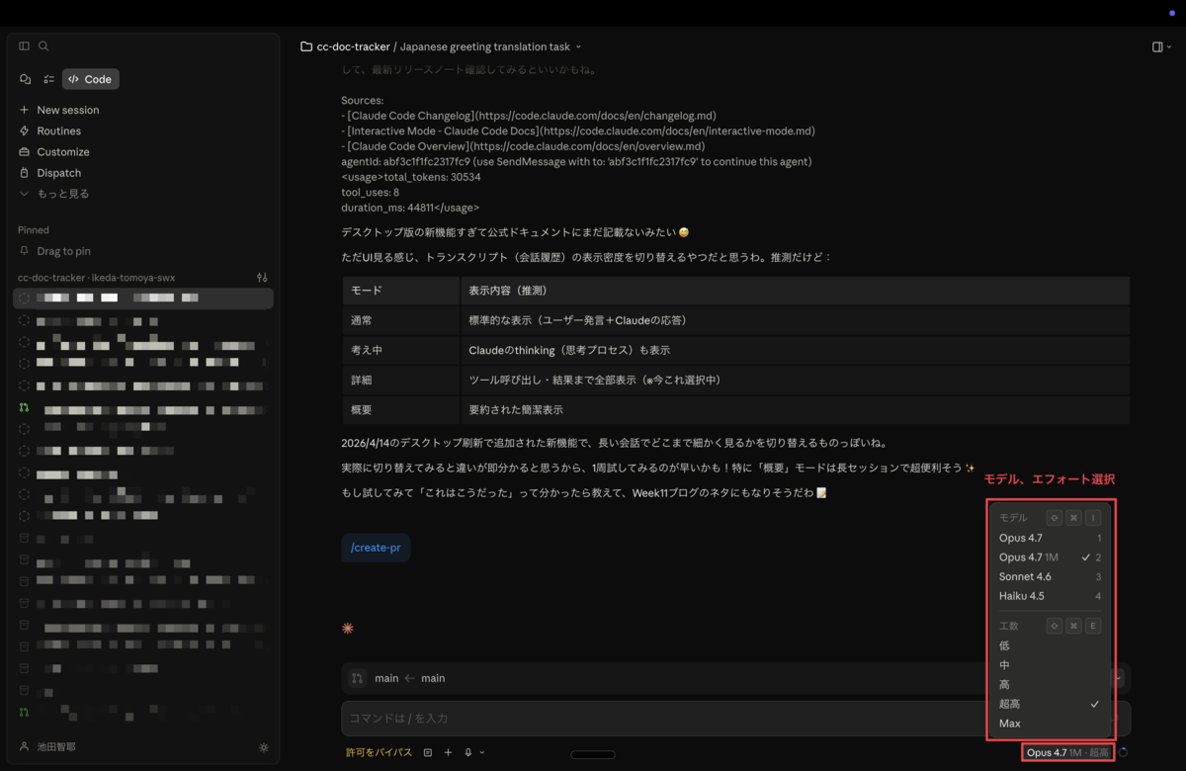Viewport: 1186px width, 771px height.
Task: Open Routines
Action: point(50,130)
